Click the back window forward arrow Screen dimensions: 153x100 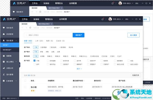point(36,12)
